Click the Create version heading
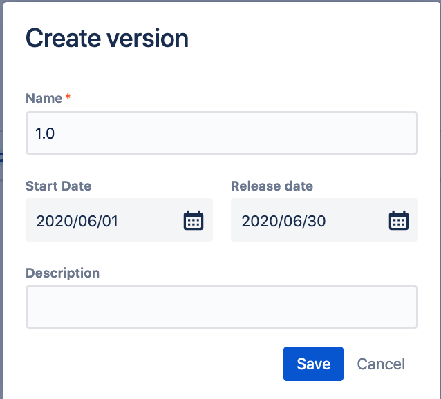 [x=107, y=38]
